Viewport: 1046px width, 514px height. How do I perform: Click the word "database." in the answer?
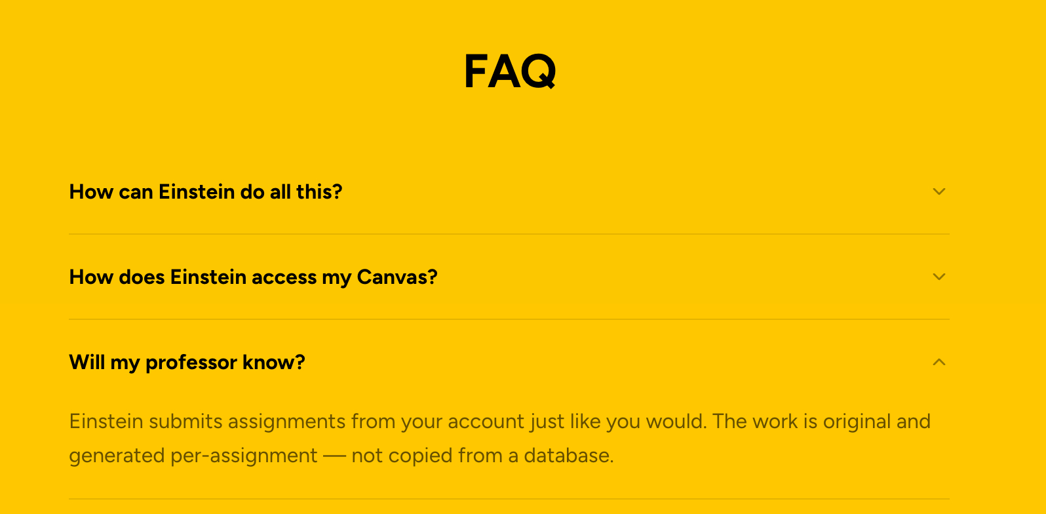568,455
